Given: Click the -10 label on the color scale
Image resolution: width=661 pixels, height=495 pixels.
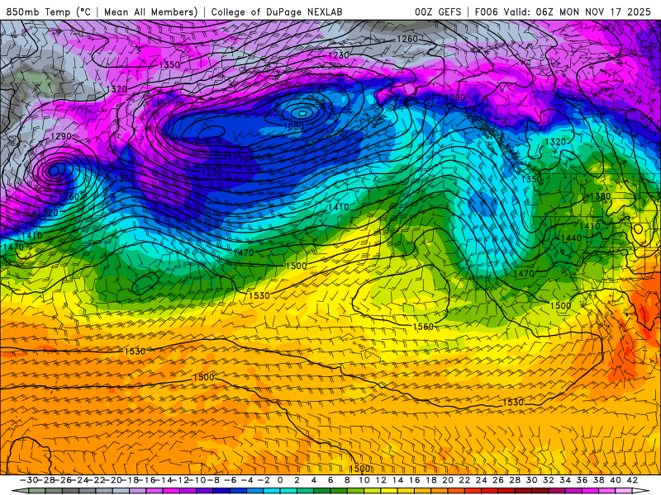Looking at the screenshot, I should (197, 480).
